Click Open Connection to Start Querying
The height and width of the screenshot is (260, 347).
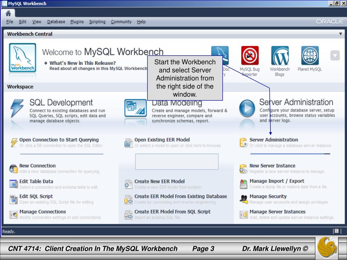[59, 140]
